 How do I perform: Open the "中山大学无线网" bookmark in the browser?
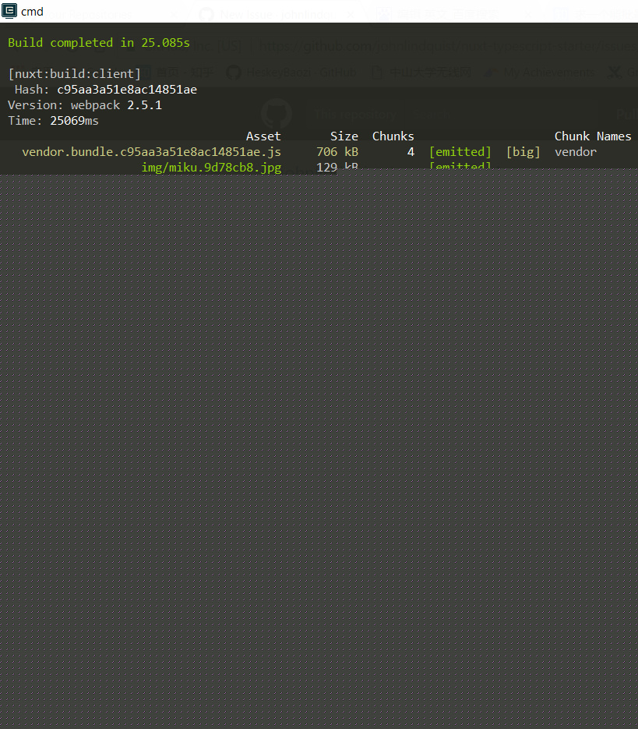[421, 73]
